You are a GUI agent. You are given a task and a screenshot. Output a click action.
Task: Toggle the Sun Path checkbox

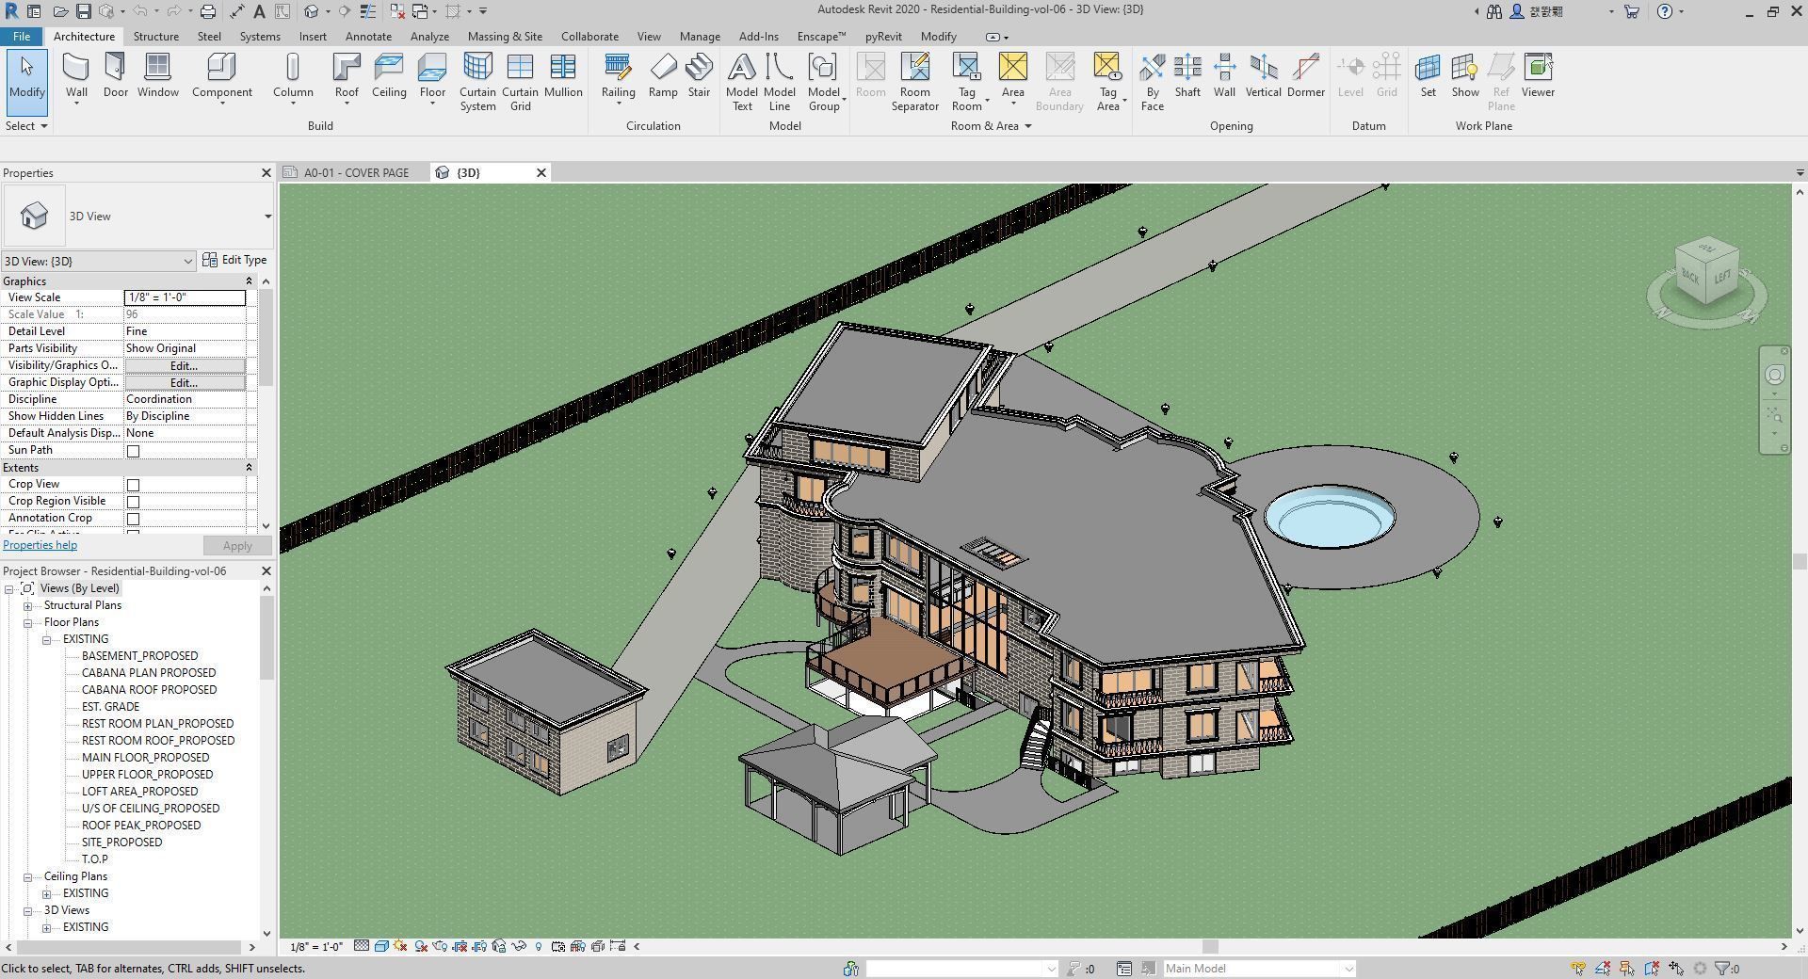(133, 451)
